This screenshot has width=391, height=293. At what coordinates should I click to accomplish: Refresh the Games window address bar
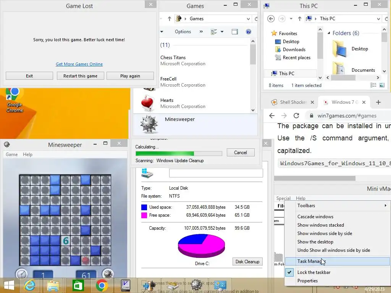(255, 19)
